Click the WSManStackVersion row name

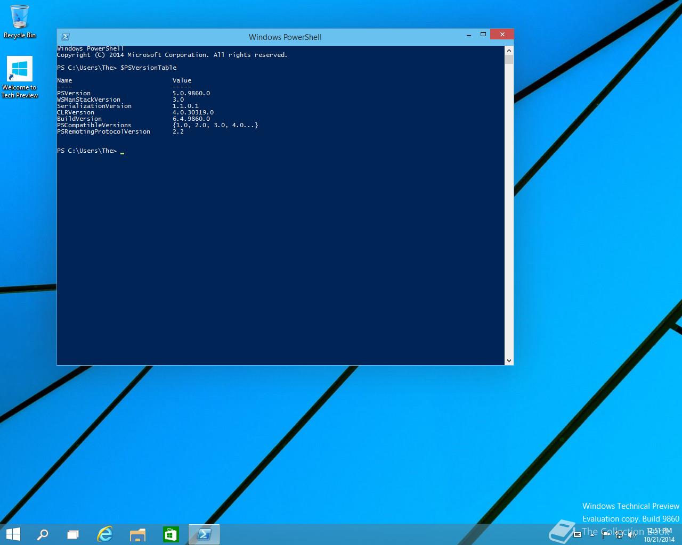point(89,100)
